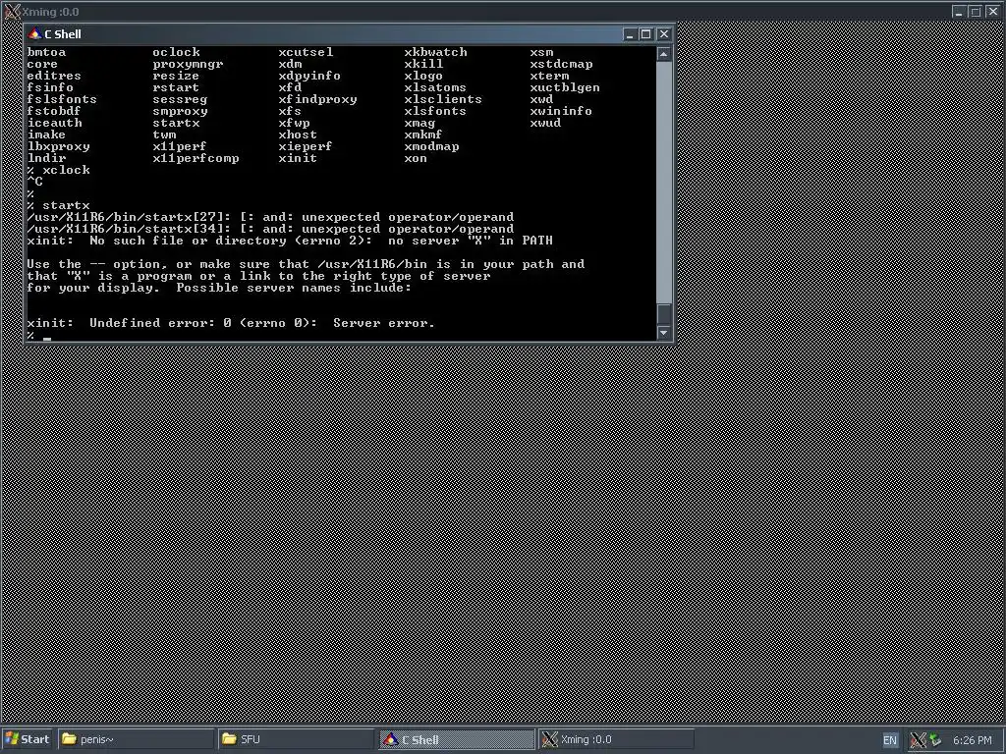The image size is (1006, 754).
Task: Click the Xming :0.0 title text
Action: [x=51, y=12]
